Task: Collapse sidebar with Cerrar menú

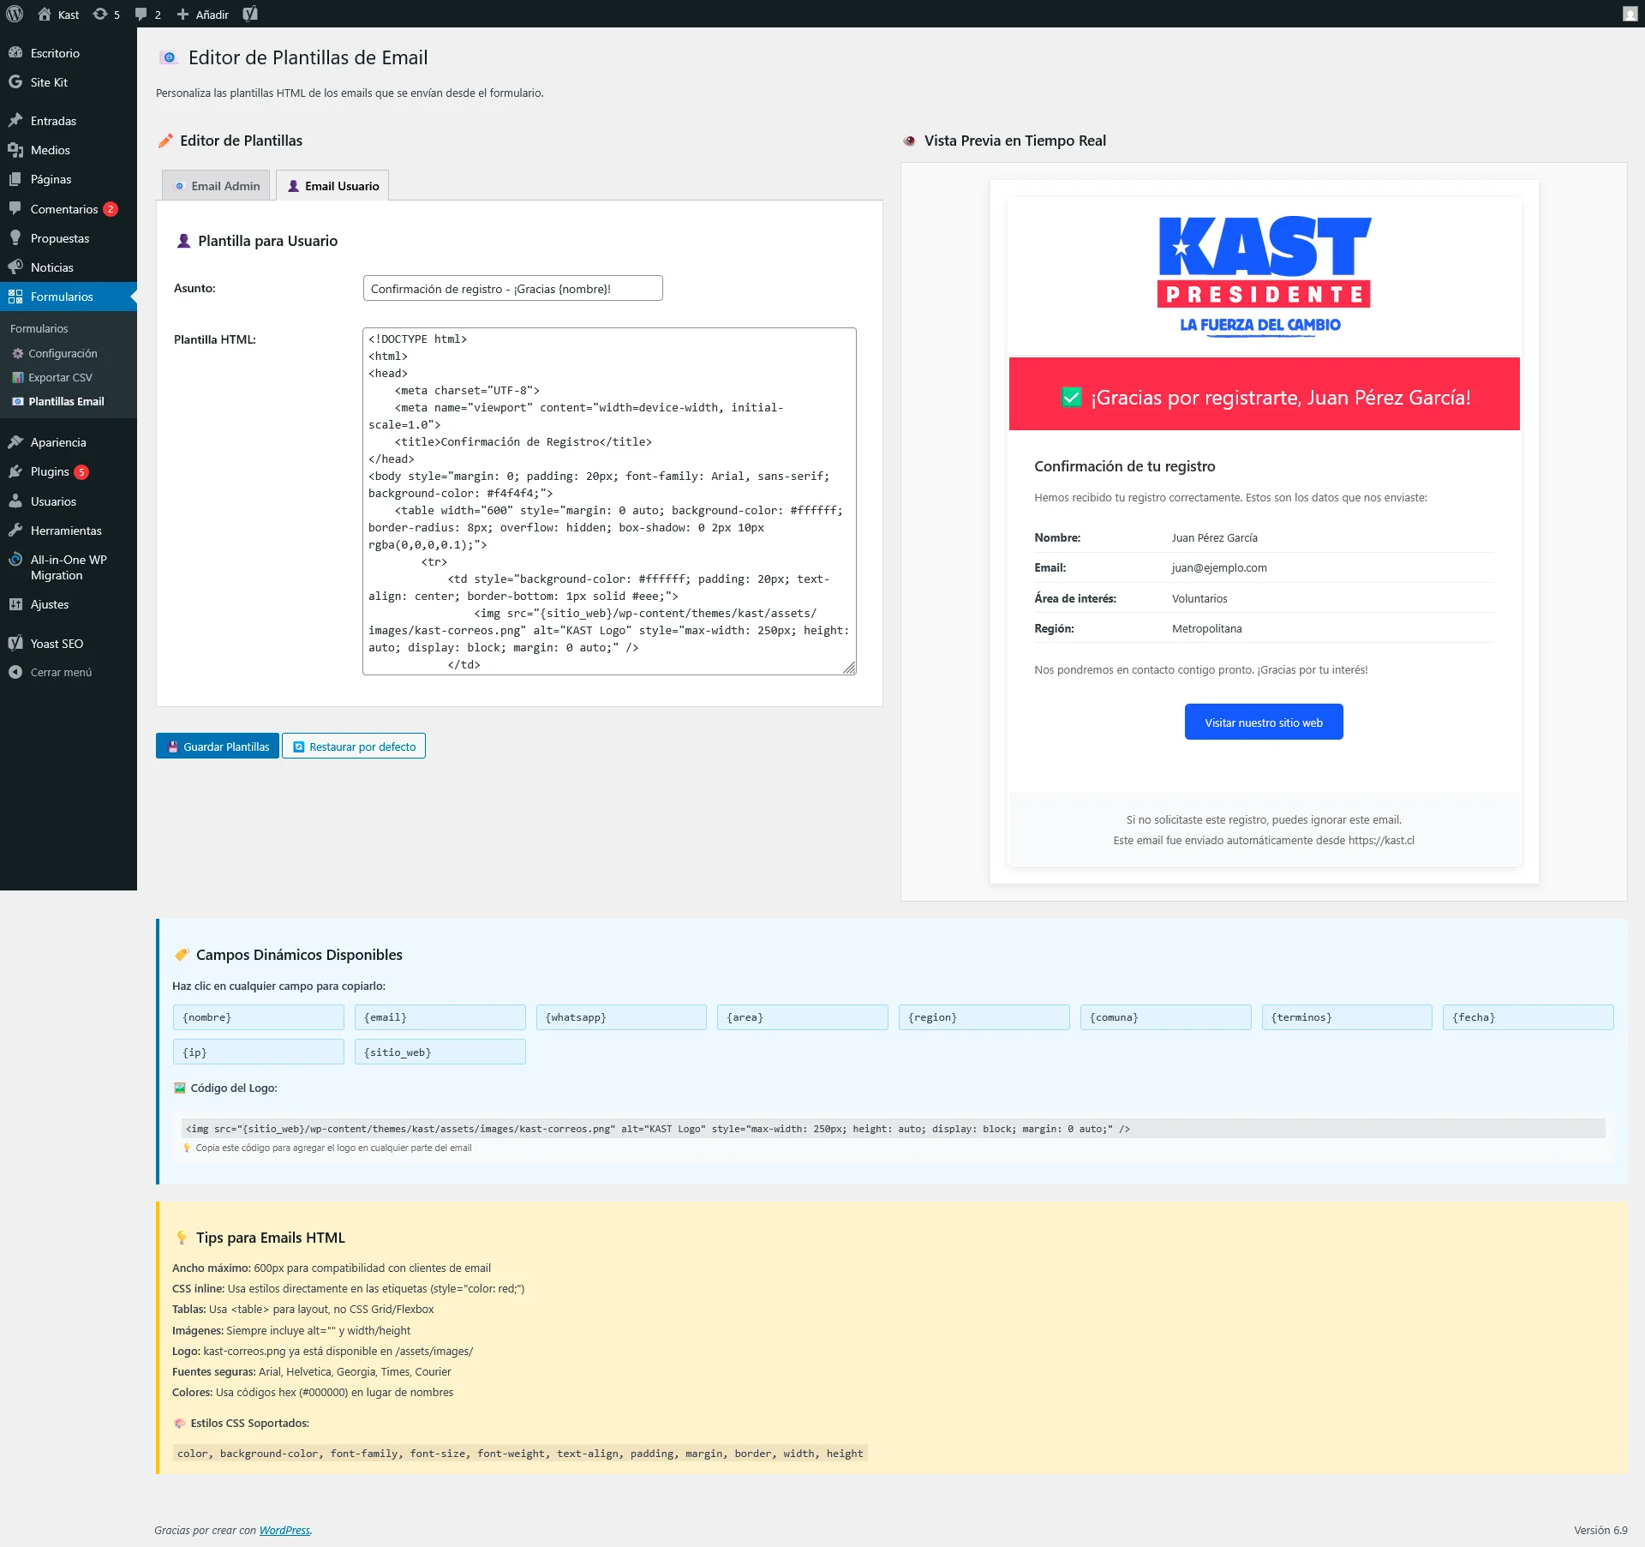Action: [x=60, y=672]
